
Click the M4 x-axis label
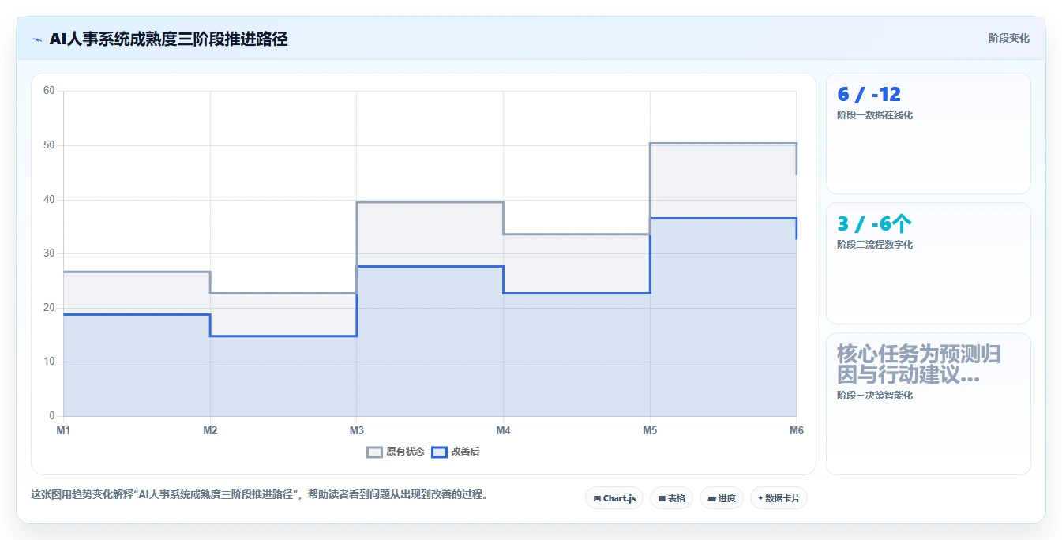pyautogui.click(x=503, y=431)
